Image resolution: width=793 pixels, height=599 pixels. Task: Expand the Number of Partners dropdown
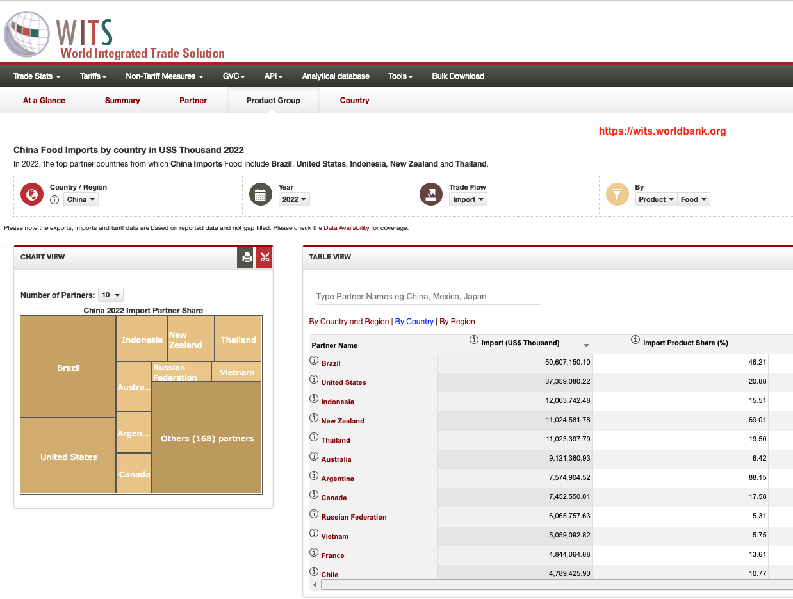(110, 295)
